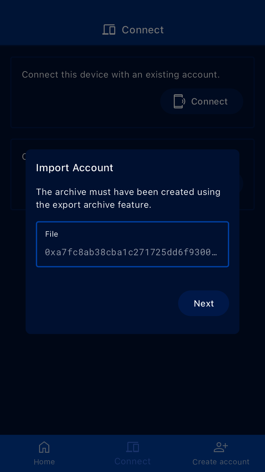This screenshot has height=472, width=265.
Task: Click the Connect devices icon in bottom bar
Action: pos(132,447)
